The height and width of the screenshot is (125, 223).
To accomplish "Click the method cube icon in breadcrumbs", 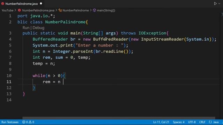I will click(x=94, y=10).
